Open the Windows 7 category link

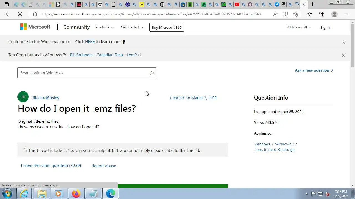[x=285, y=144]
